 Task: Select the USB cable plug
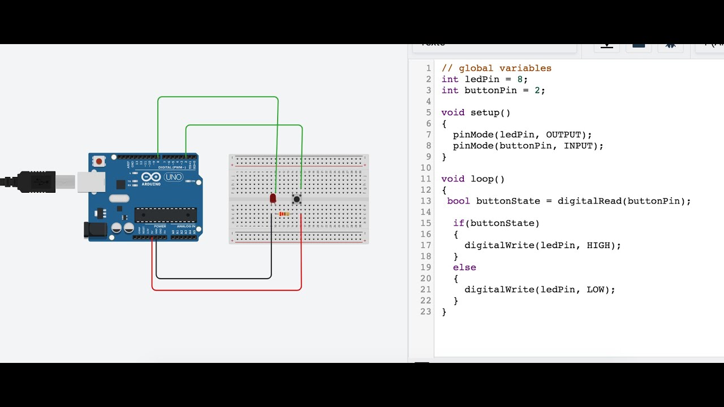coord(38,181)
